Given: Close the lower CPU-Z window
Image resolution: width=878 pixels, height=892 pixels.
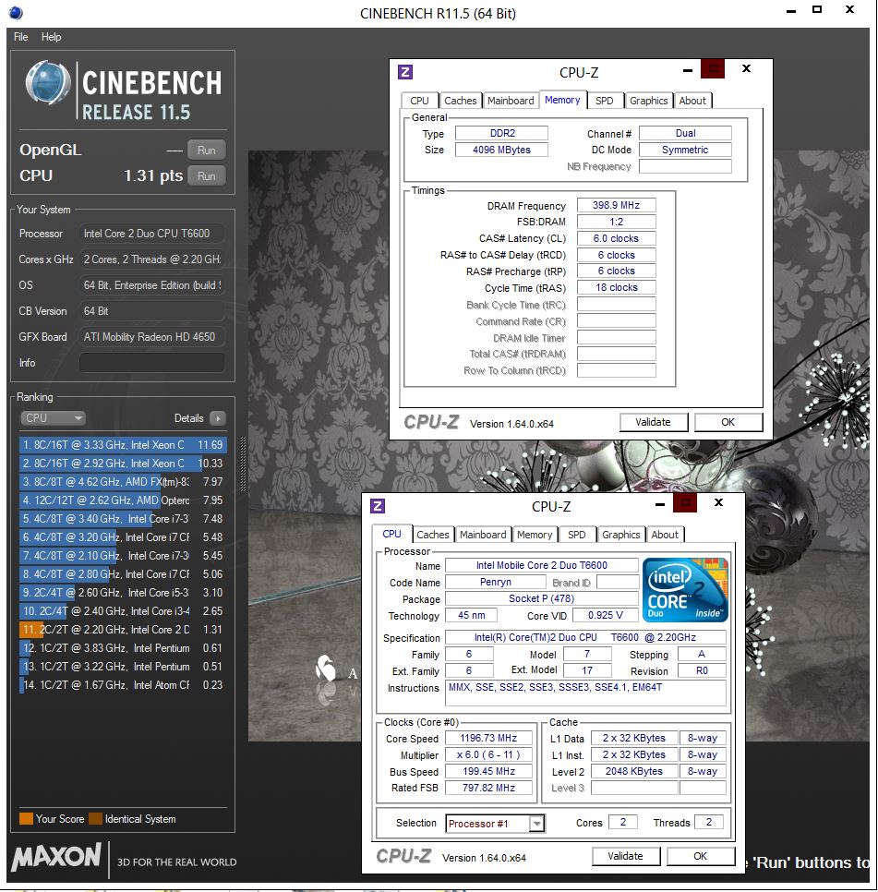Looking at the screenshot, I should coord(719,502).
